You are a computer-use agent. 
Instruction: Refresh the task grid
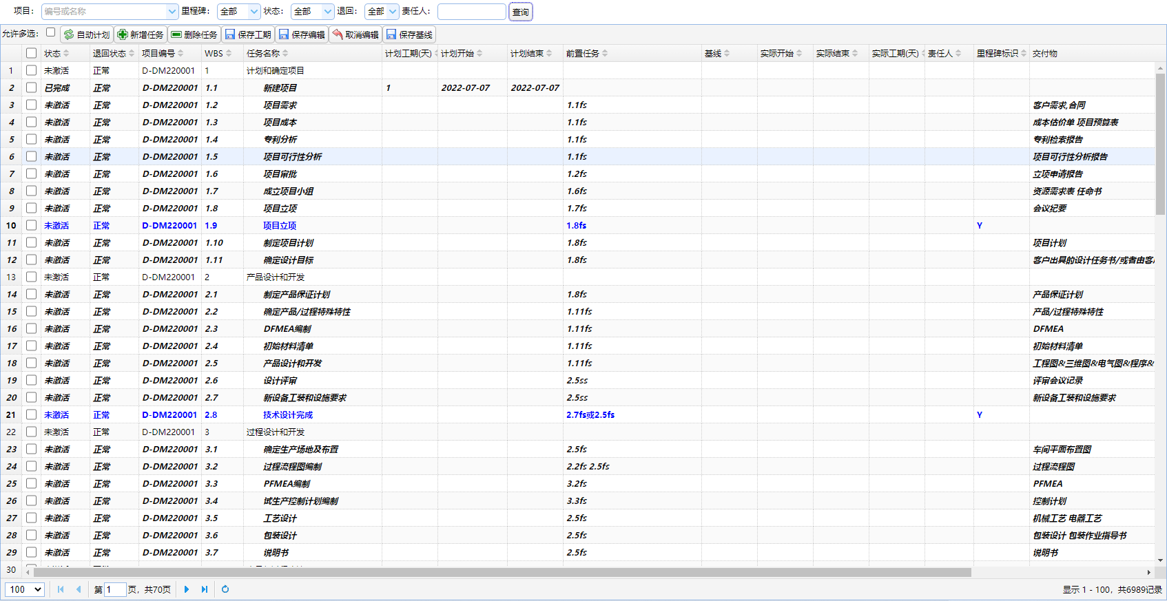[225, 589]
